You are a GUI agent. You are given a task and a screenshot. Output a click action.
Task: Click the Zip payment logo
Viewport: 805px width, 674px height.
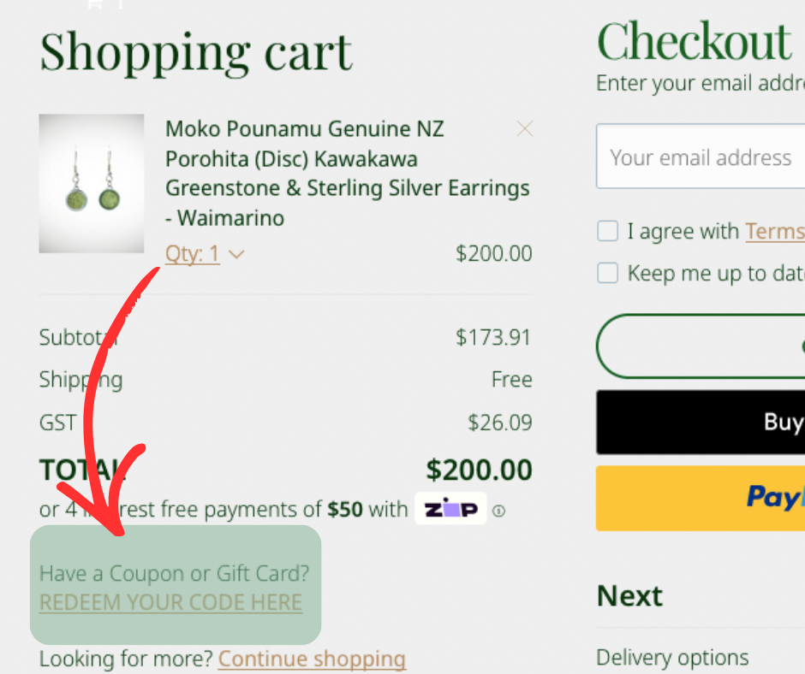click(450, 509)
